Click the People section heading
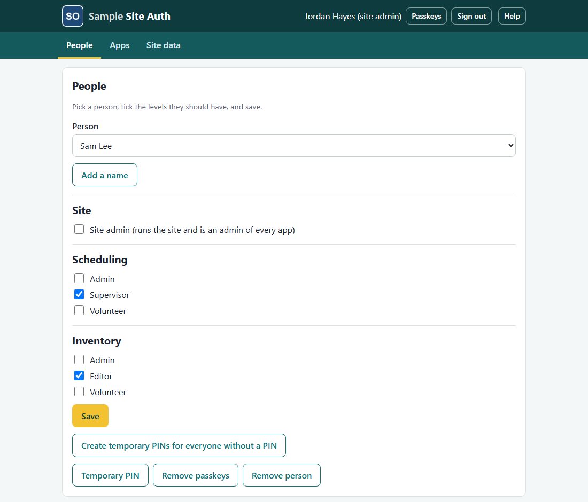Image resolution: width=588 pixels, height=502 pixels. point(89,86)
